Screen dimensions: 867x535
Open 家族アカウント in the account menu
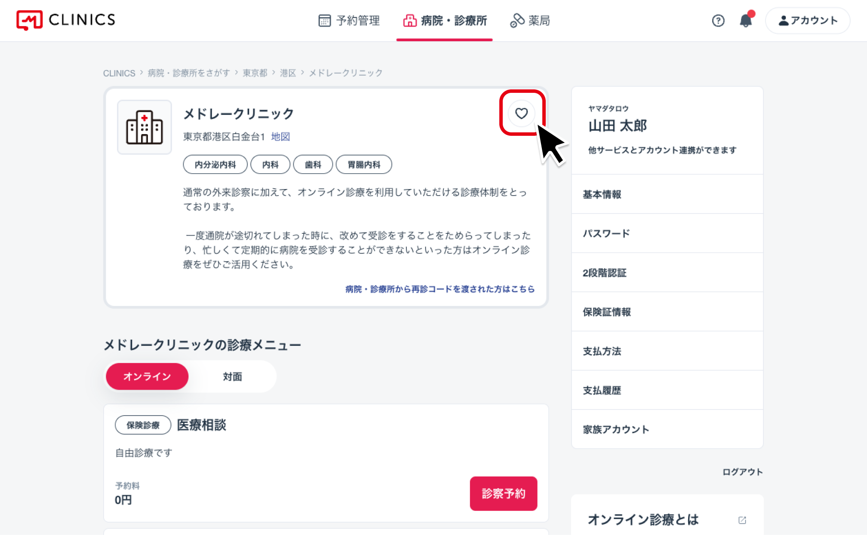coord(667,429)
